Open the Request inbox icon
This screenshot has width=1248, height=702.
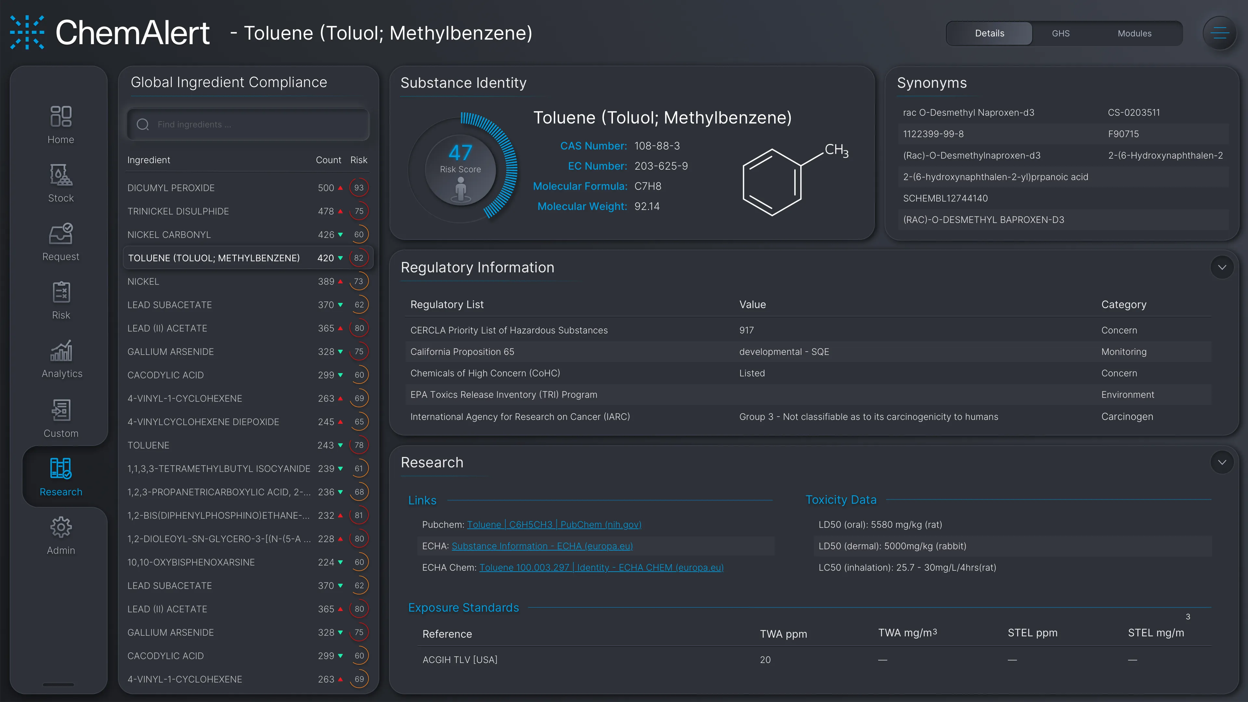tap(61, 234)
